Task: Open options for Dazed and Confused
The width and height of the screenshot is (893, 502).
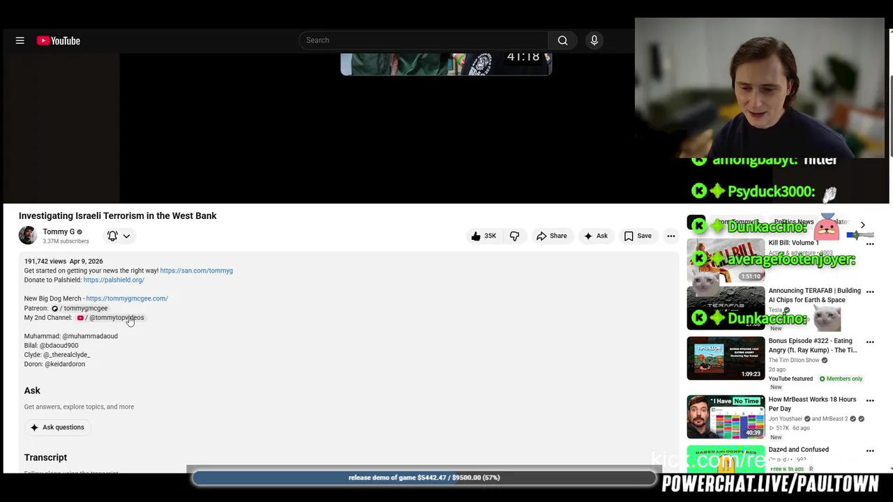Action: coord(870,451)
